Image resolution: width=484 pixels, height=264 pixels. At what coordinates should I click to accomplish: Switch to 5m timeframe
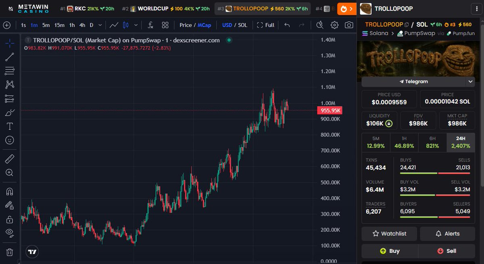click(x=46, y=25)
